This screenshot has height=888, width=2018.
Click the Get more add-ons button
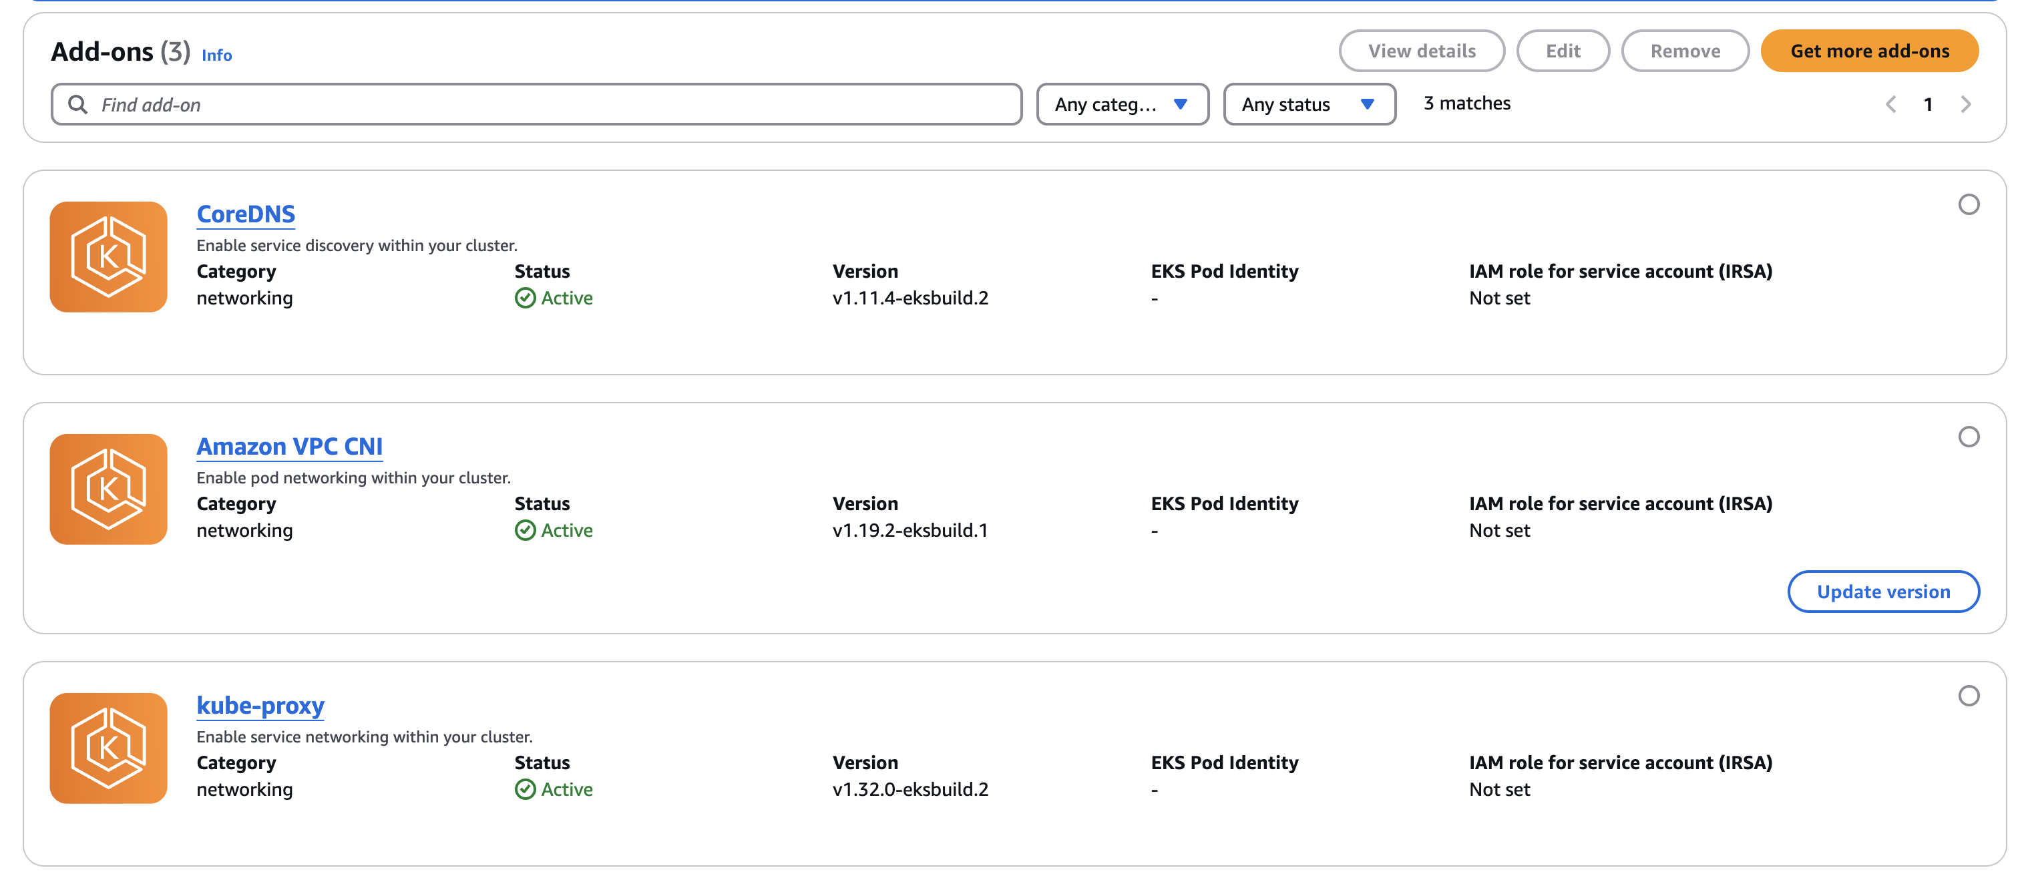(x=1869, y=51)
